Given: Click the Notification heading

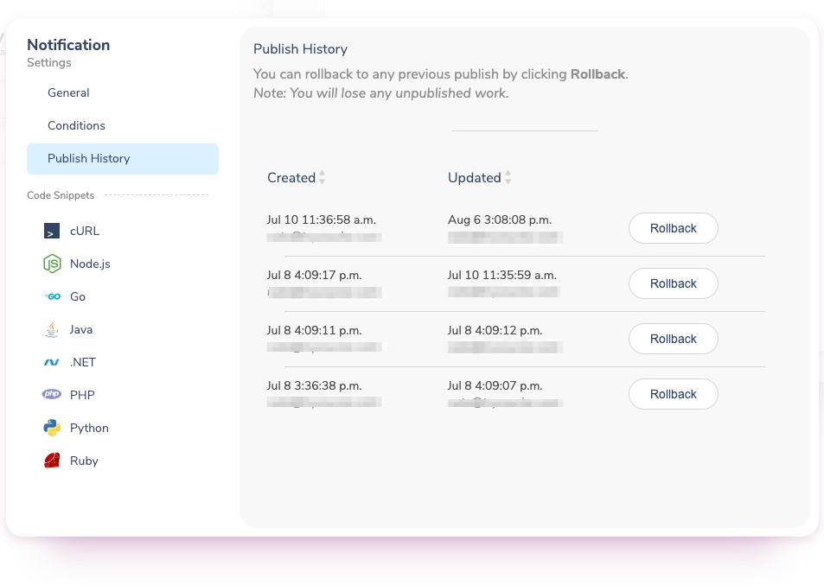Looking at the screenshot, I should pyautogui.click(x=68, y=45).
